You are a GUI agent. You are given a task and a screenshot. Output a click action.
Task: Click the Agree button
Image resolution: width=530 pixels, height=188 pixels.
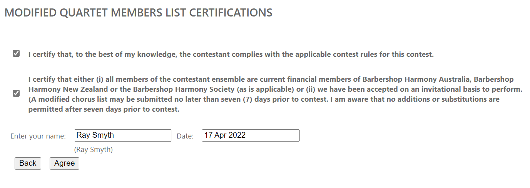tap(64, 163)
